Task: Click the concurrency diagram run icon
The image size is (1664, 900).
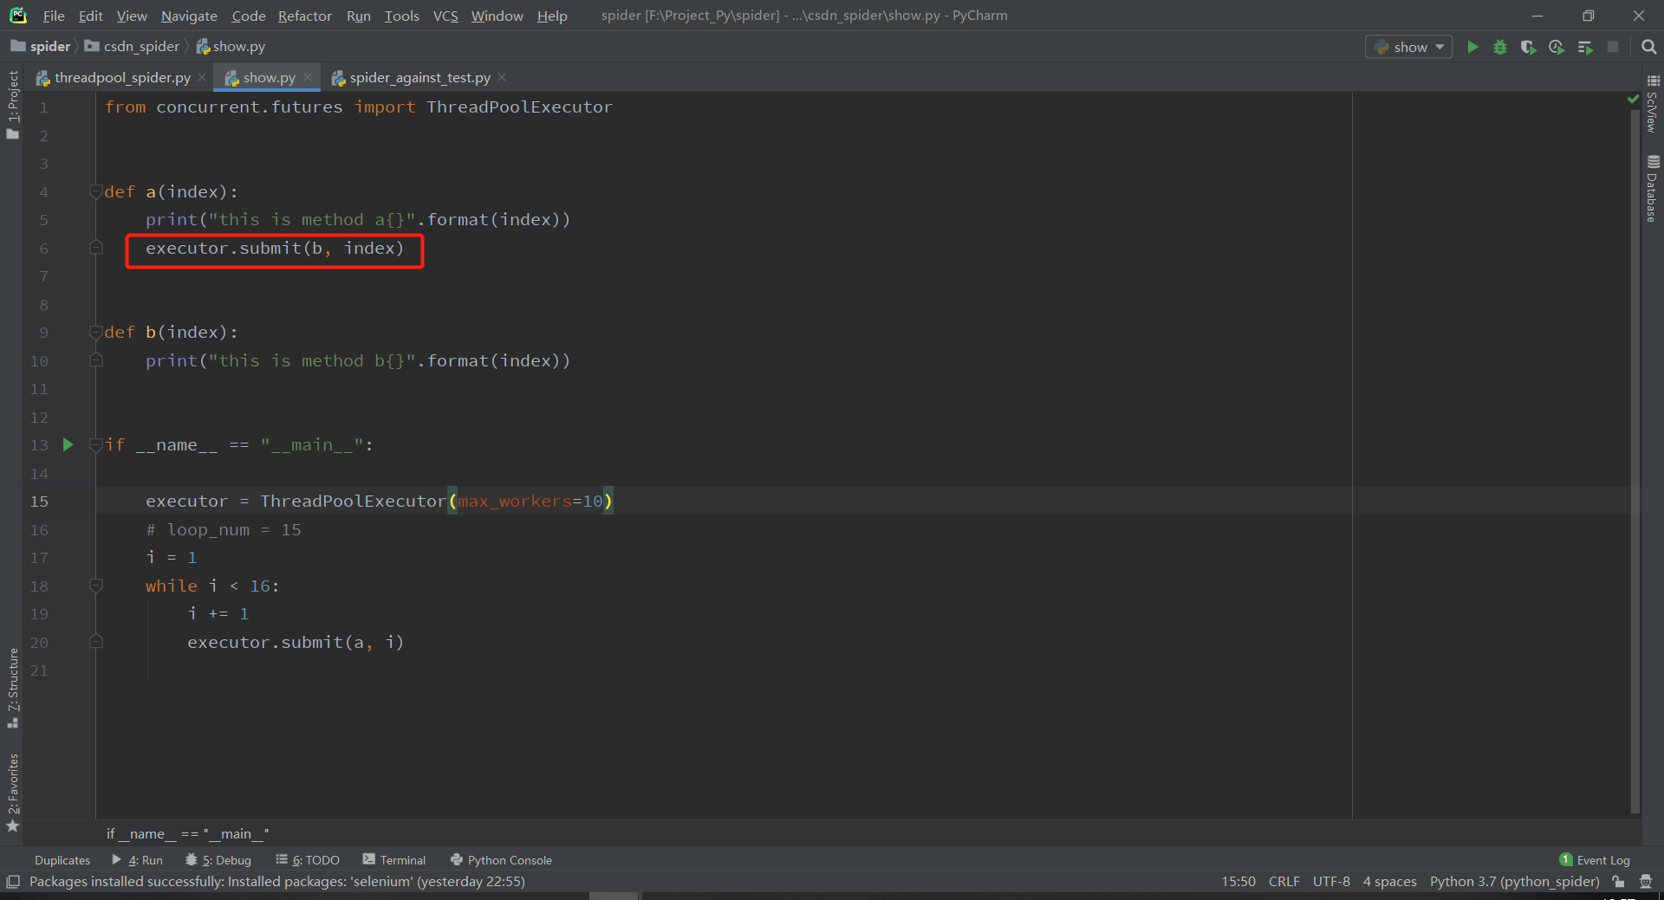Action: (x=1585, y=47)
